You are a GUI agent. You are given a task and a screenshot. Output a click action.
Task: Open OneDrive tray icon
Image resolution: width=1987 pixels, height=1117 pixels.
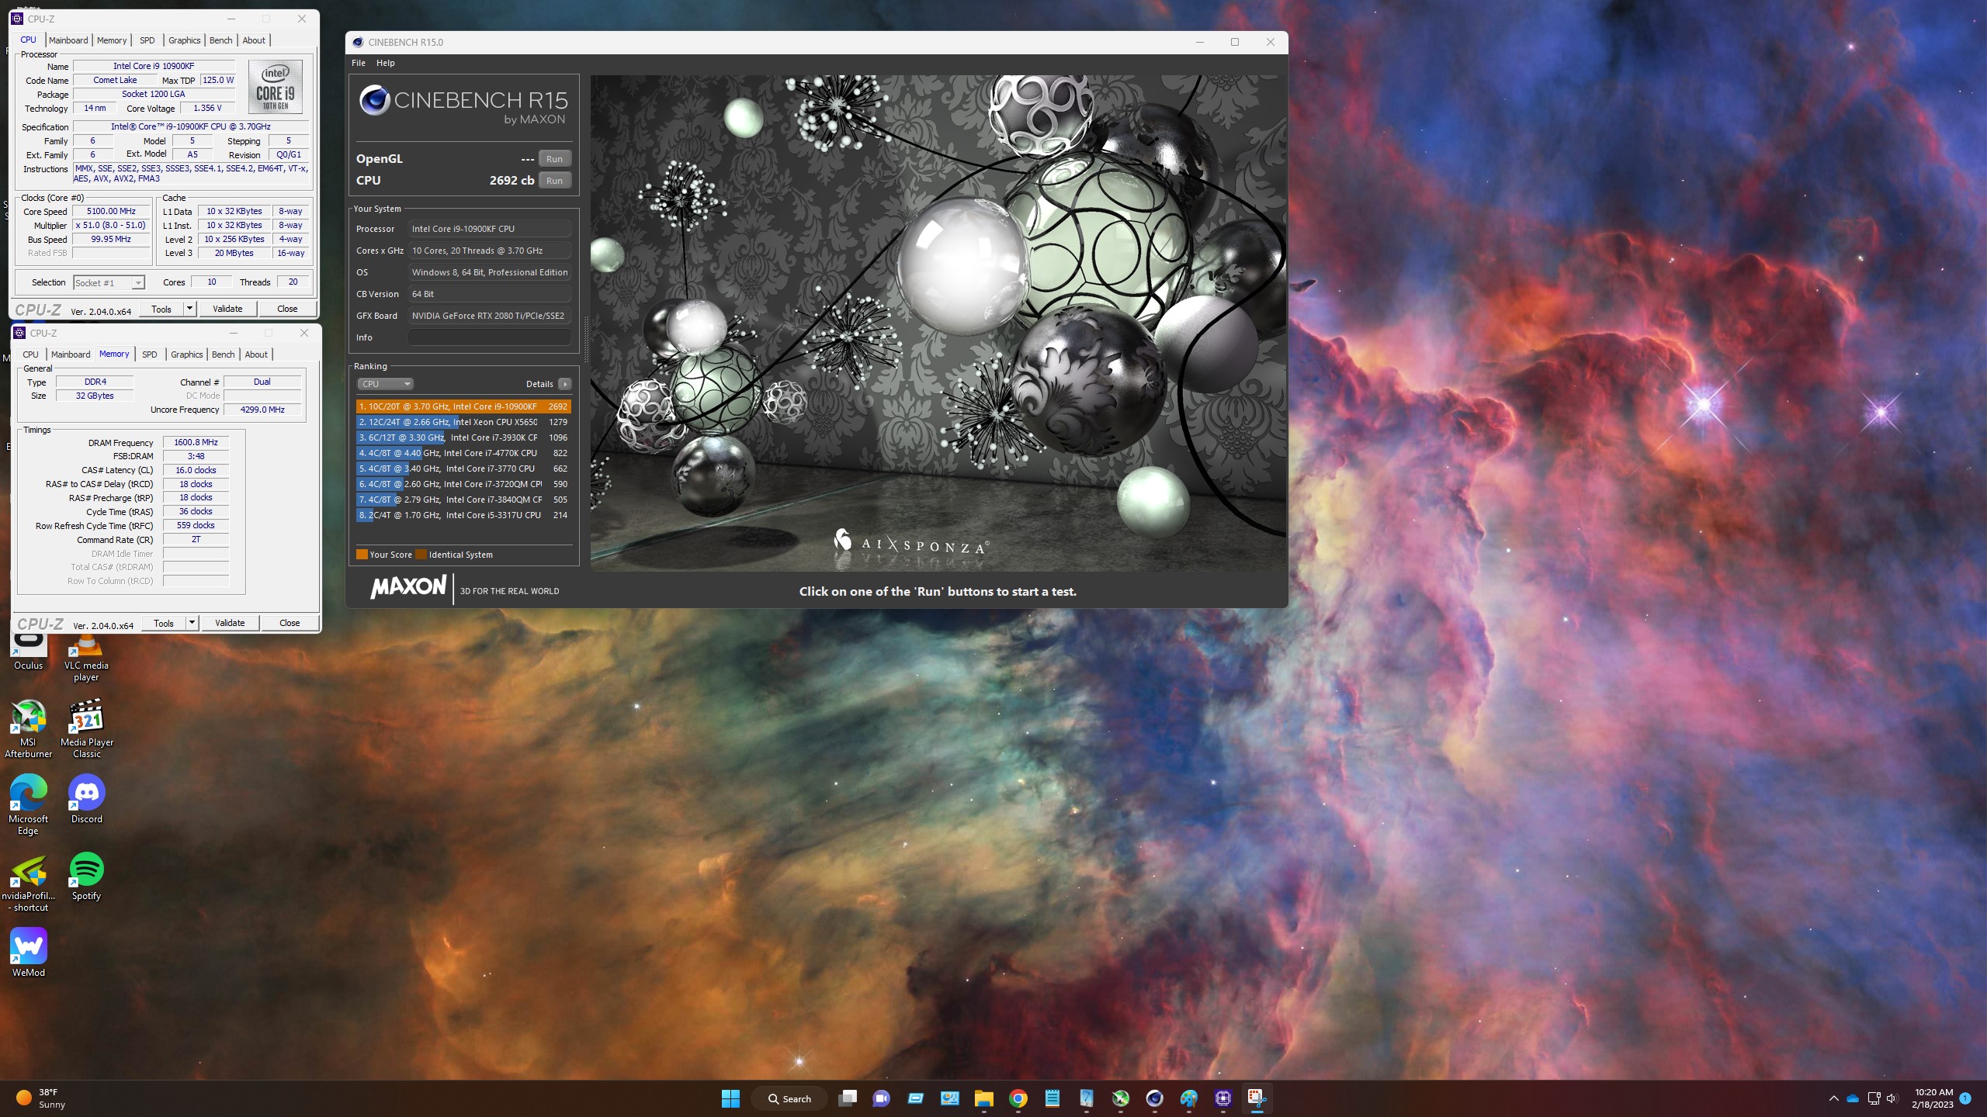(x=1853, y=1098)
